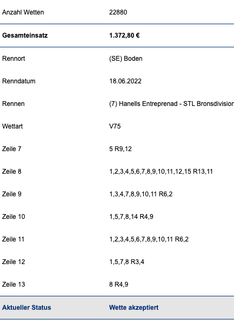Image resolution: width=234 pixels, height=320 pixels.
Task: Click the Rennort value (SE) Boden
Action: (x=126, y=59)
